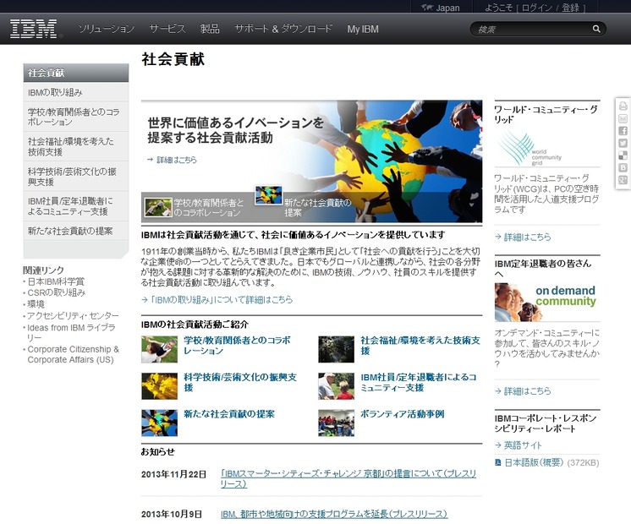Click 「IBMの取り組み」について詳細はこちら link
631x524 pixels.
221,299
